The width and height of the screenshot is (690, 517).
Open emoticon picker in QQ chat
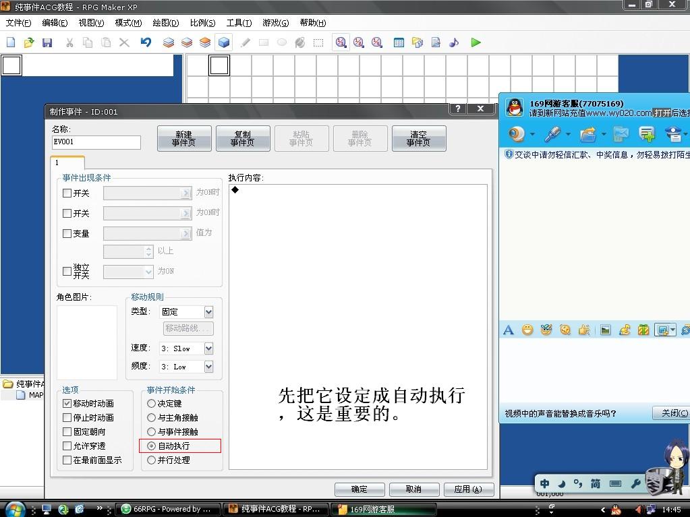[x=527, y=330]
